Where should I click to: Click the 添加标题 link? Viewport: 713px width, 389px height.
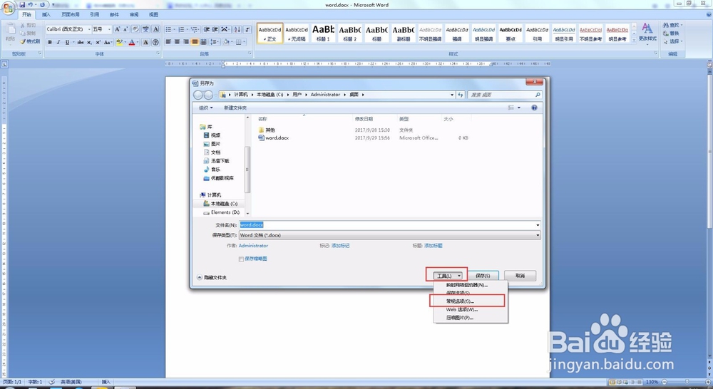(x=434, y=245)
